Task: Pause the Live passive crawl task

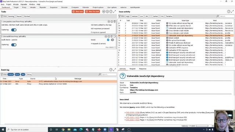Action: (109, 22)
